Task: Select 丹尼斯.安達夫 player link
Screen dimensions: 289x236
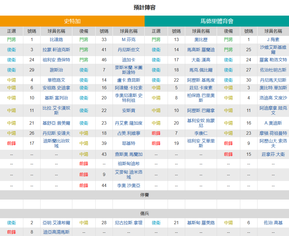Action: tap(56, 133)
